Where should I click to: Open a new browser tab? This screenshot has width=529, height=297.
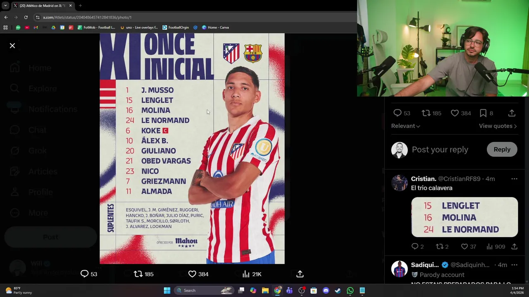point(80,5)
